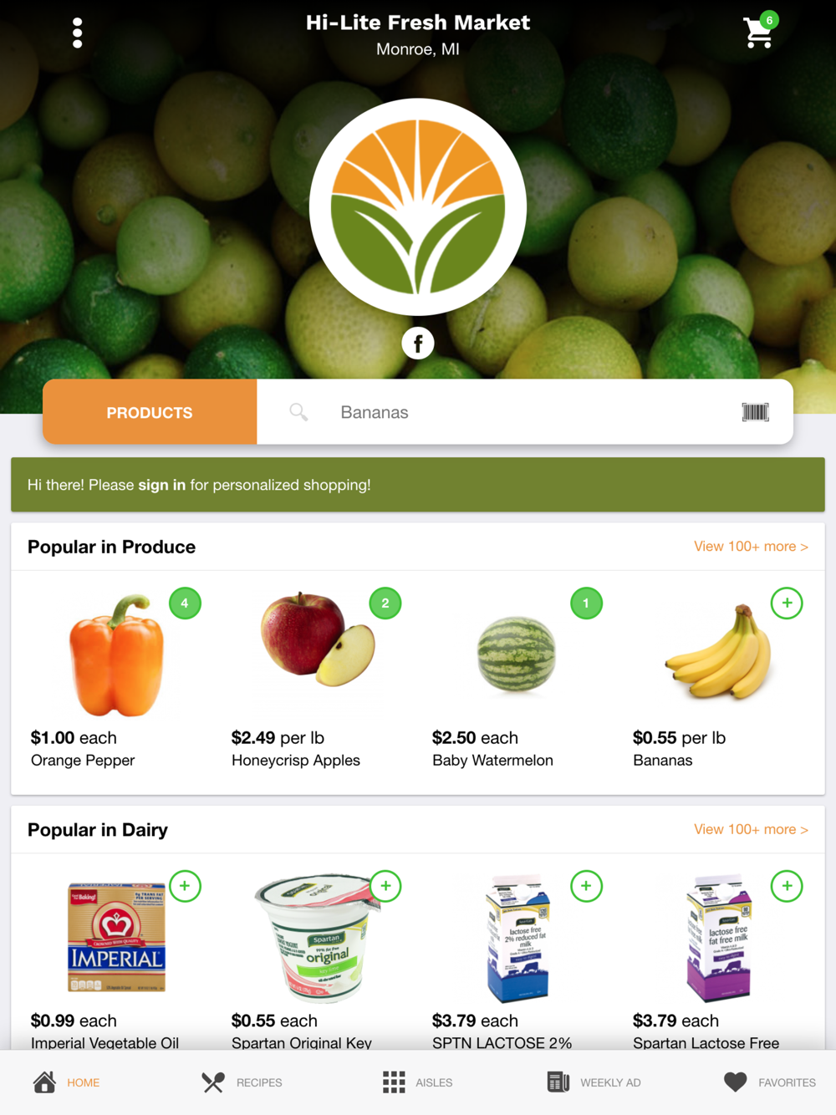
Task: Add Spartan Original yogurt with plus icon
Action: coord(385,886)
